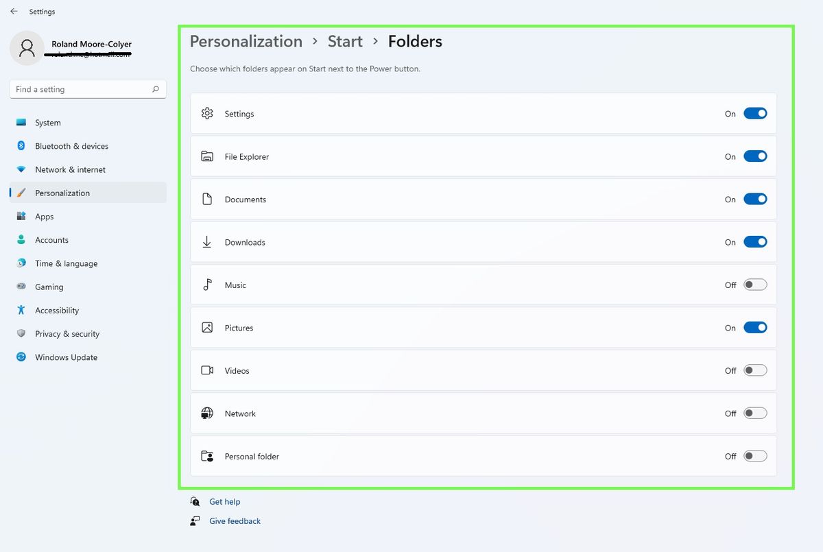Click the Get help link
This screenshot has width=823, height=552.
pos(224,501)
